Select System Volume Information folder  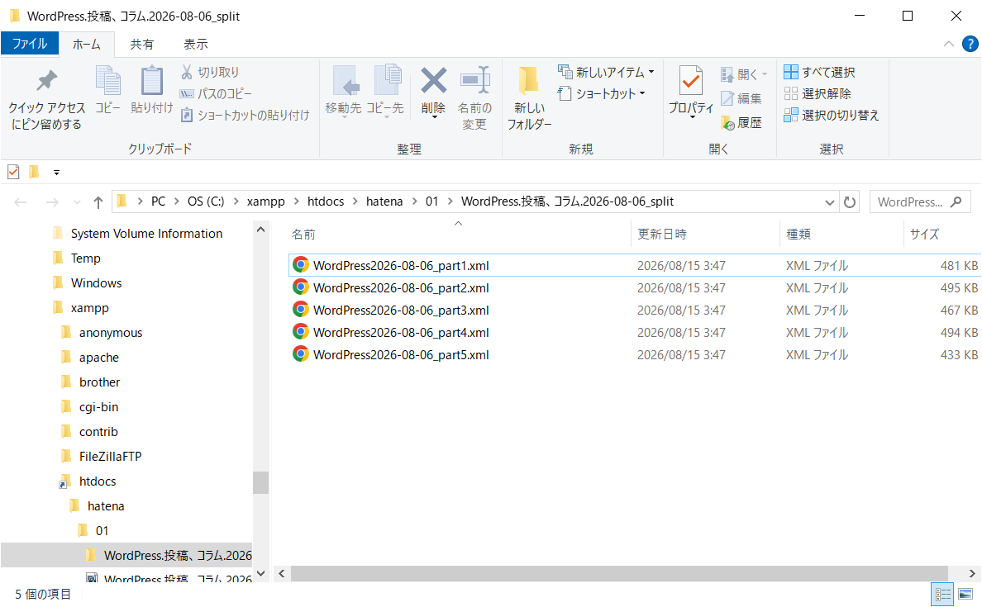[146, 234]
